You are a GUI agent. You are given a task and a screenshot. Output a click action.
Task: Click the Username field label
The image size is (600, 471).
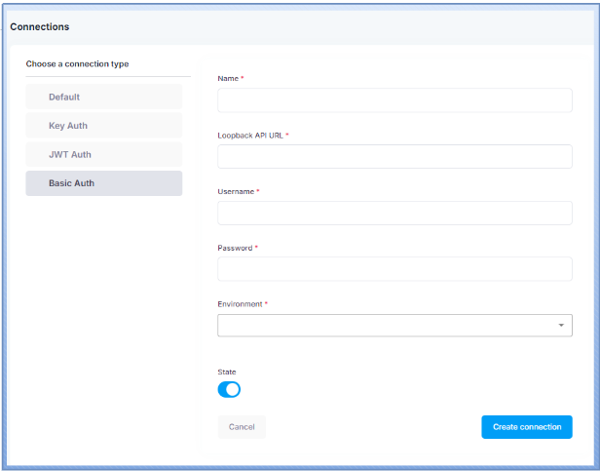[236, 191]
